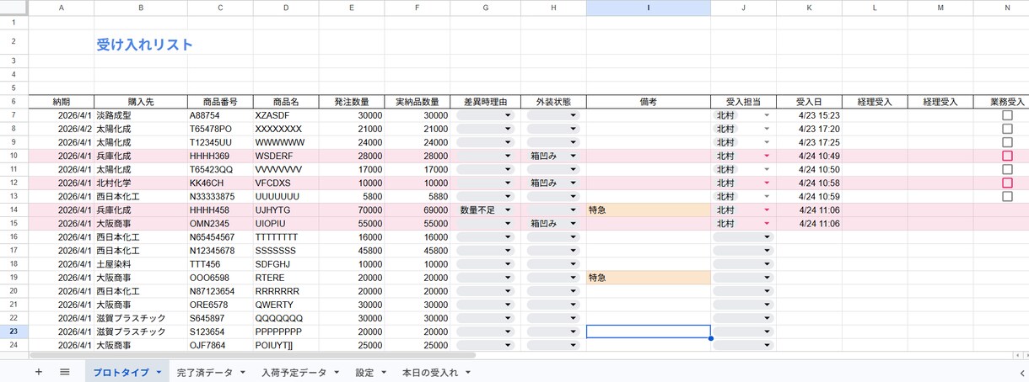1029x382 pixels.
Task: Click the sheet tabs scroll arrow
Action: coord(1021,372)
